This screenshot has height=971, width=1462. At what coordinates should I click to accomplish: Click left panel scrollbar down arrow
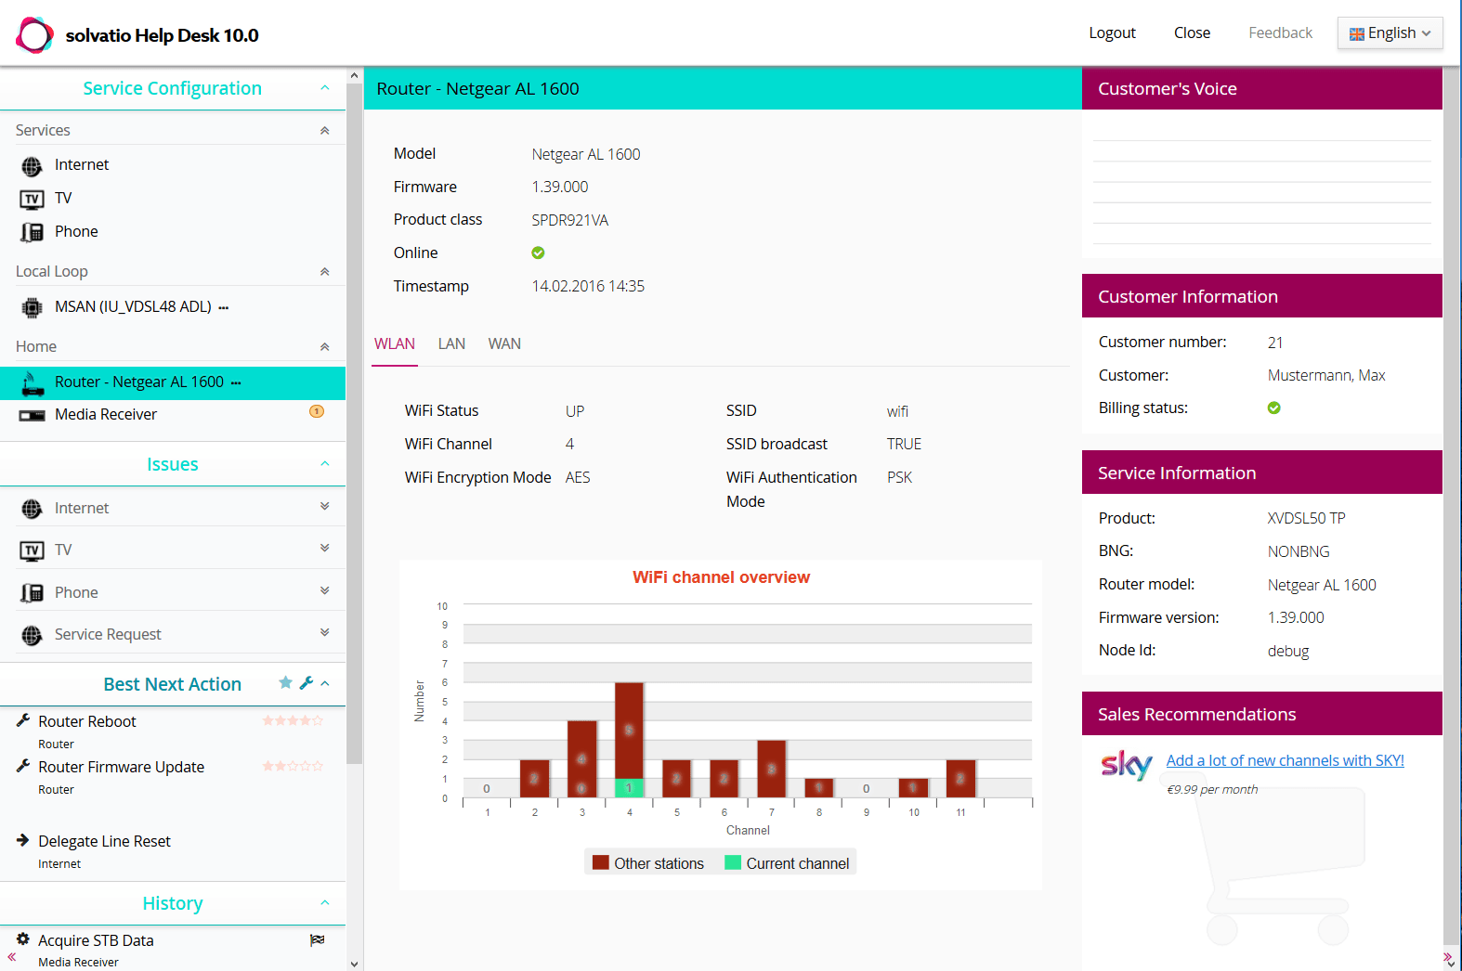pyautogui.click(x=354, y=964)
